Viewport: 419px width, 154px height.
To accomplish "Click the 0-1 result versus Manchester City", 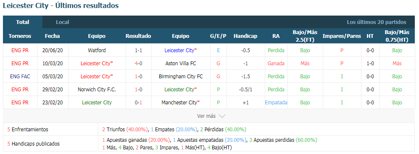I will (x=138, y=102).
